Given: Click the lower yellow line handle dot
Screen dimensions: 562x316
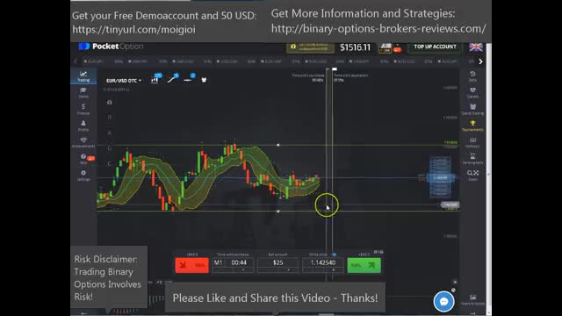Looking at the screenshot, I should (278, 212).
